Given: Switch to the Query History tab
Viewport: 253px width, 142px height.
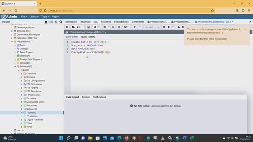Looking at the screenshot, I should coord(88,37).
